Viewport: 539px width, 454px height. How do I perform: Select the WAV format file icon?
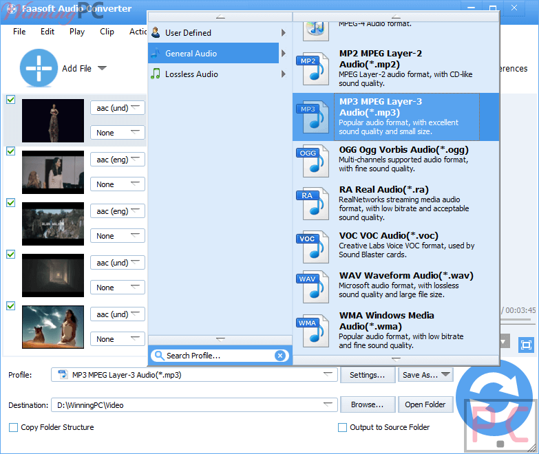click(x=313, y=286)
